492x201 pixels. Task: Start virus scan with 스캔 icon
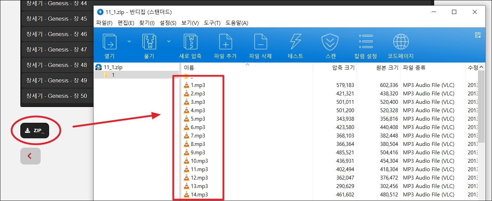tap(330, 46)
